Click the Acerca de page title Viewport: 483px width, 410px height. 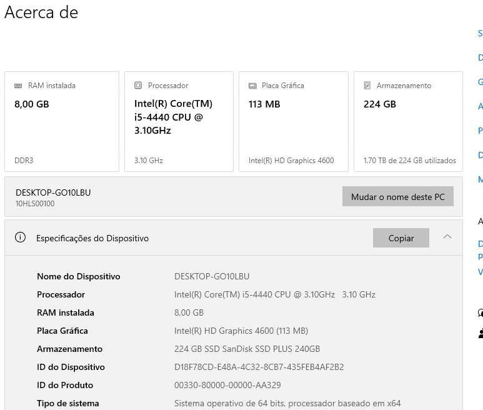point(41,12)
